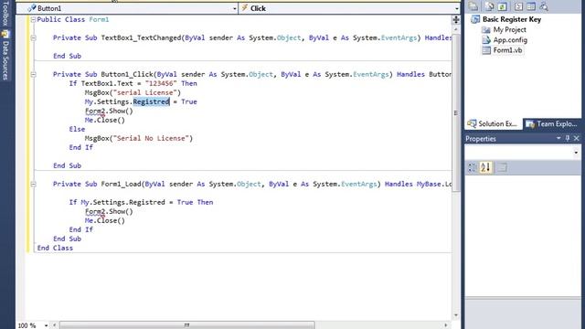This screenshot has height=329, width=585.
Task: Click the End Class line
Action: pyautogui.click(x=55, y=248)
